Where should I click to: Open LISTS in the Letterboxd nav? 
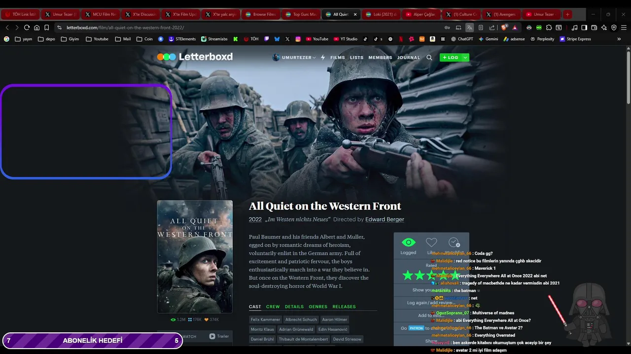(x=356, y=58)
